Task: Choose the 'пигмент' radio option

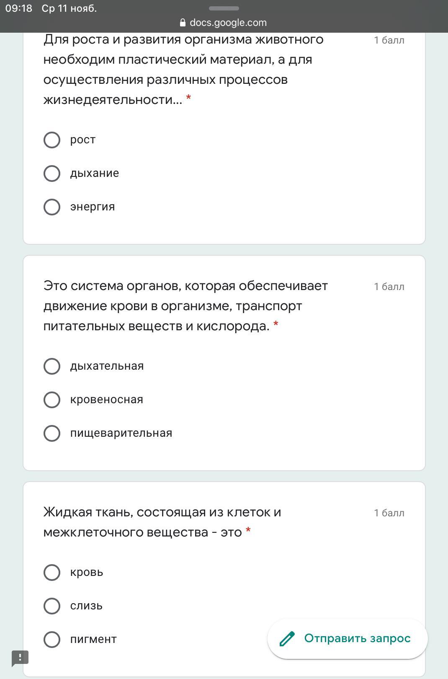Action: pos(52,640)
